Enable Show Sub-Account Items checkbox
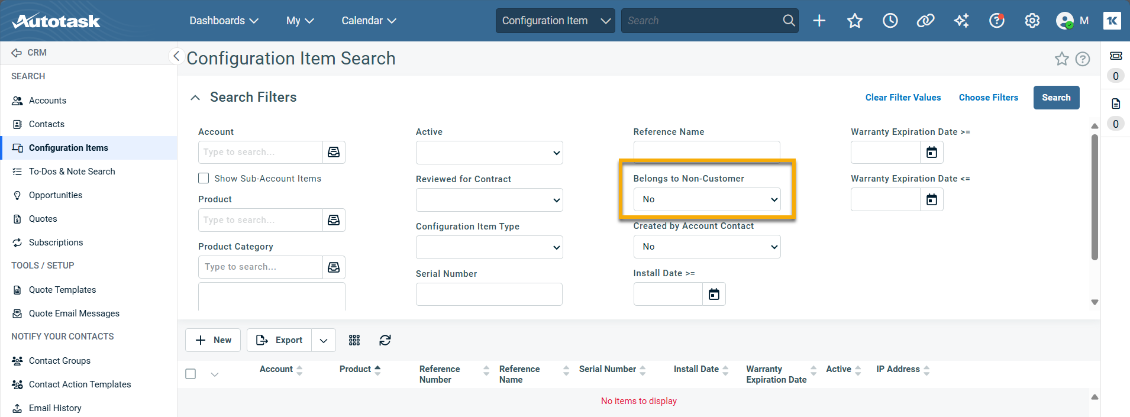Image resolution: width=1130 pixels, height=417 pixels. (204, 178)
